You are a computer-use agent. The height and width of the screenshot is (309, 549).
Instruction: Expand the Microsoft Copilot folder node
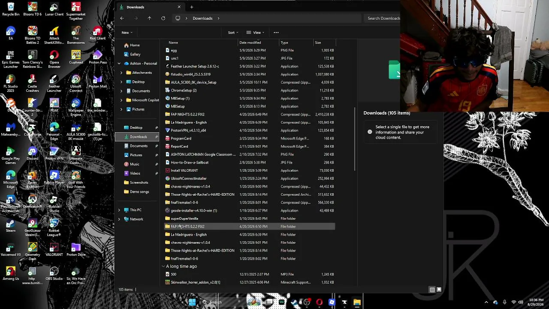click(121, 100)
